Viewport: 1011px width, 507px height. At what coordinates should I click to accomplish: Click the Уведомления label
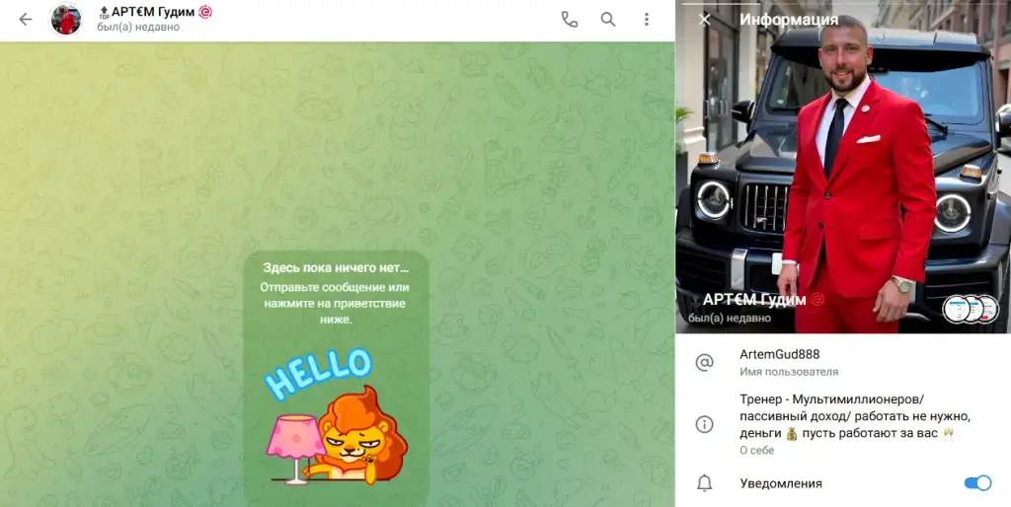781,483
